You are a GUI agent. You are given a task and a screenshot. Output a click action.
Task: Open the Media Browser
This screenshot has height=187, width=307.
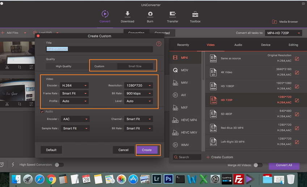pyautogui.click(x=285, y=22)
